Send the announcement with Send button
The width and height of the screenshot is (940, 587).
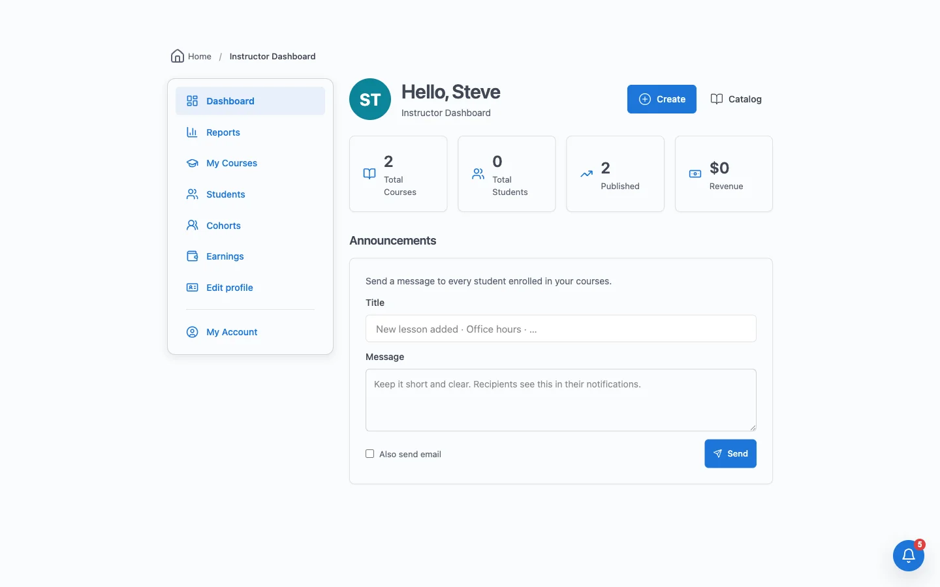(x=730, y=453)
